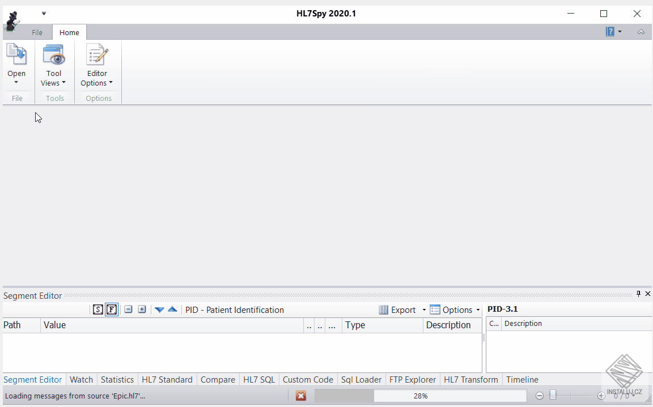Click the blue Help question mark icon
Screen dimensions: 653x407
610,32
